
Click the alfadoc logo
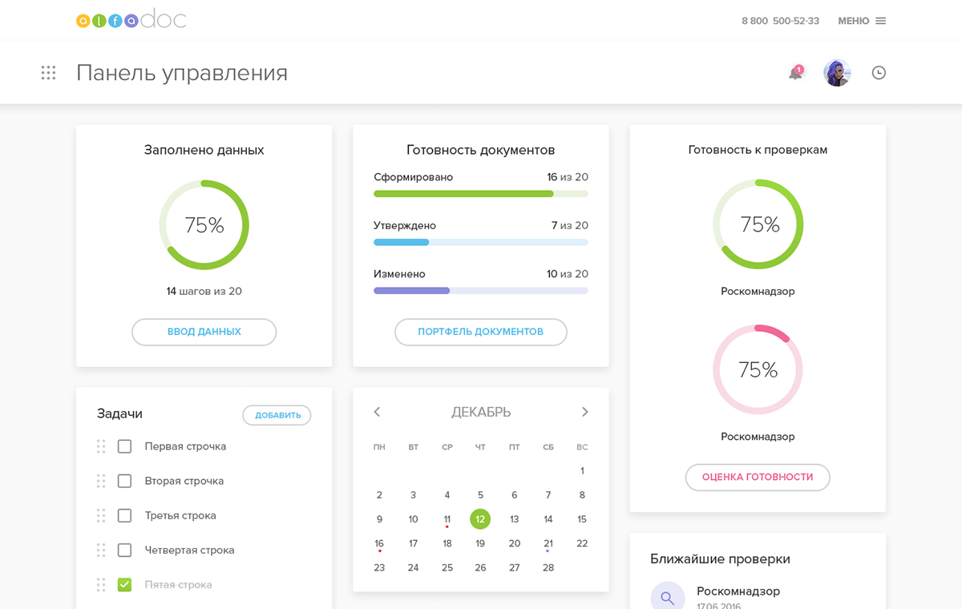coord(131,21)
